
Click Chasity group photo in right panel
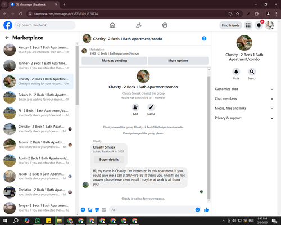pyautogui.click(x=244, y=43)
